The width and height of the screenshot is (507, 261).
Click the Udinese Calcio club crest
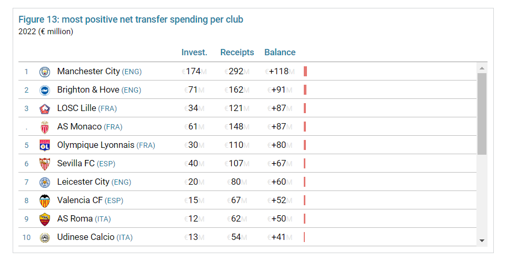[x=44, y=237]
